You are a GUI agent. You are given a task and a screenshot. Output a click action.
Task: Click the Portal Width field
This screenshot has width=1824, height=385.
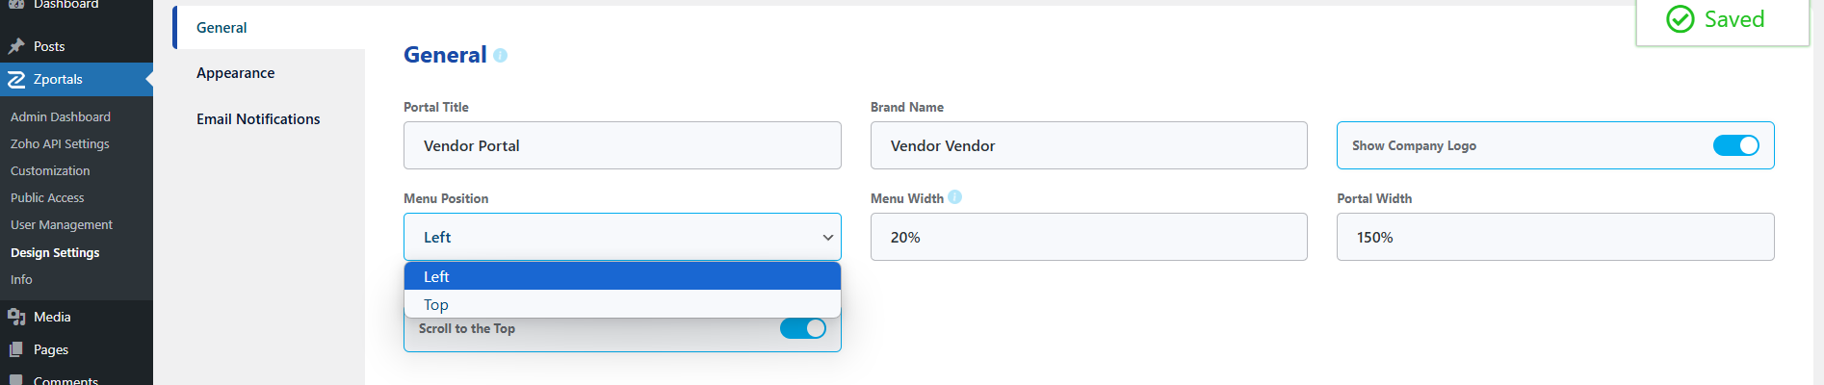tap(1554, 237)
